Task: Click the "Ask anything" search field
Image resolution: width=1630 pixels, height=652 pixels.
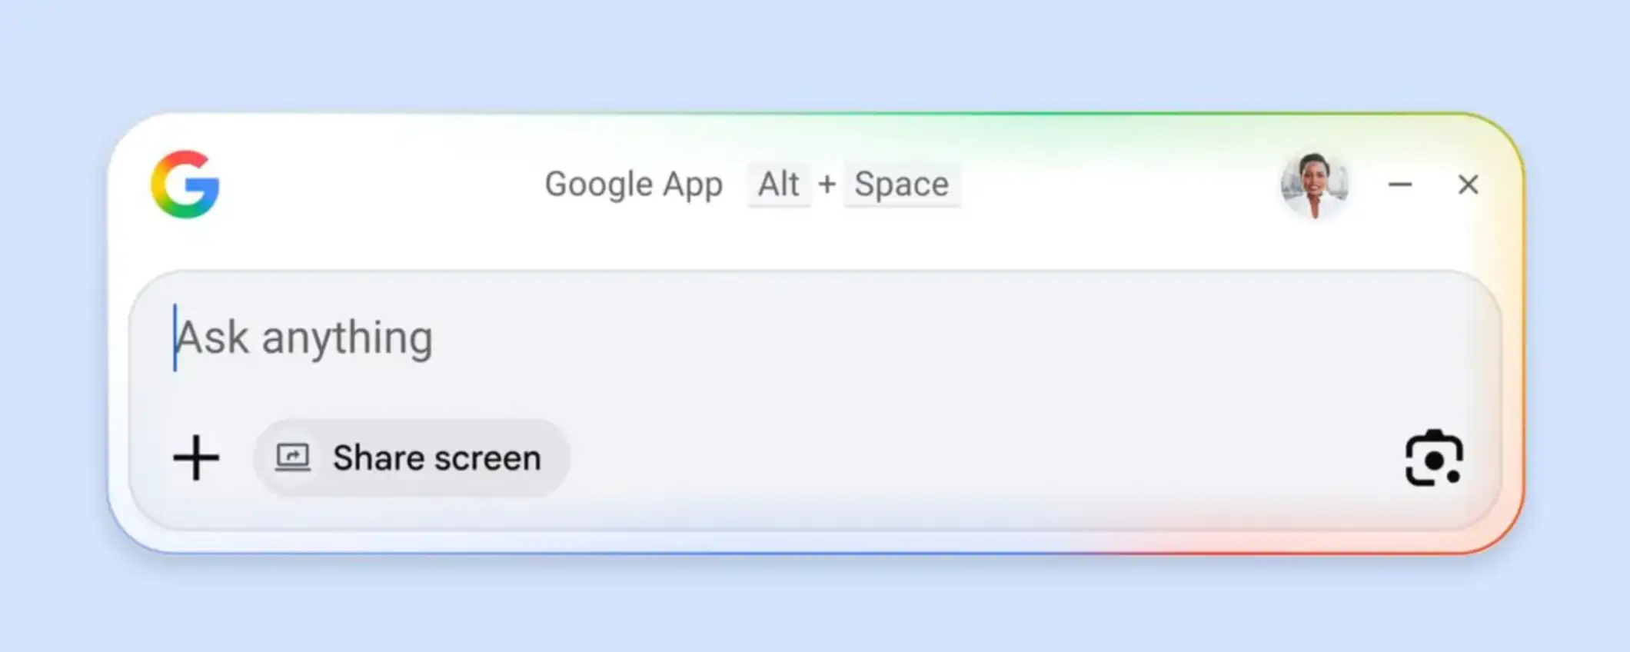Action: tap(769, 338)
